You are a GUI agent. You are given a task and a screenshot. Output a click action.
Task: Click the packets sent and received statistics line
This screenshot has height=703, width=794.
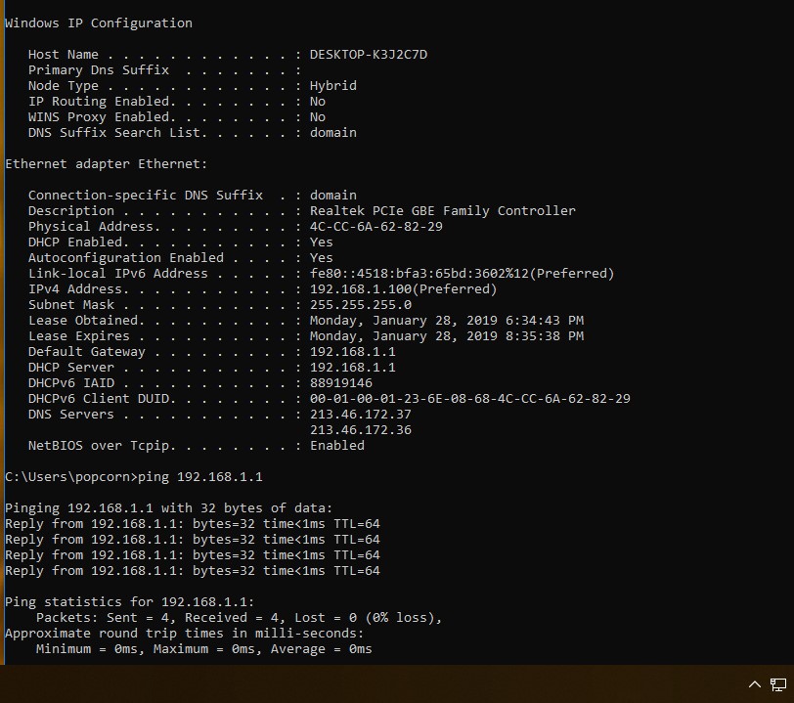(239, 618)
